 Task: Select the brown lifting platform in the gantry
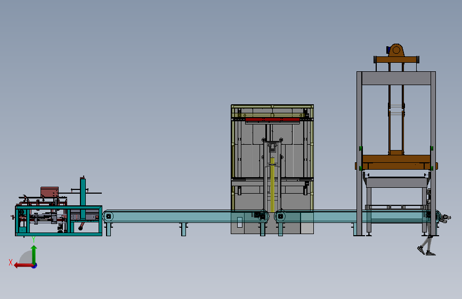pos(396,162)
